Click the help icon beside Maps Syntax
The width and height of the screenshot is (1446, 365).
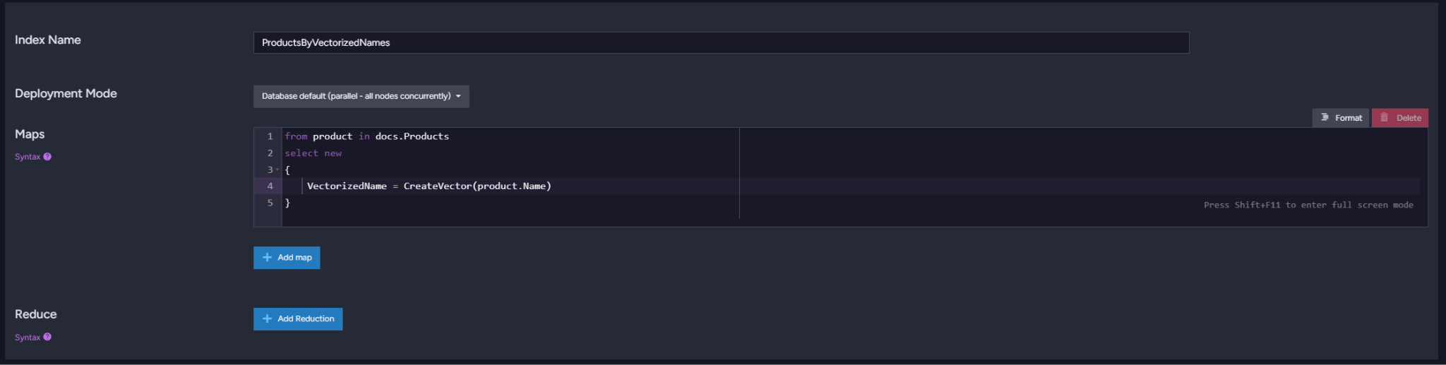point(47,157)
